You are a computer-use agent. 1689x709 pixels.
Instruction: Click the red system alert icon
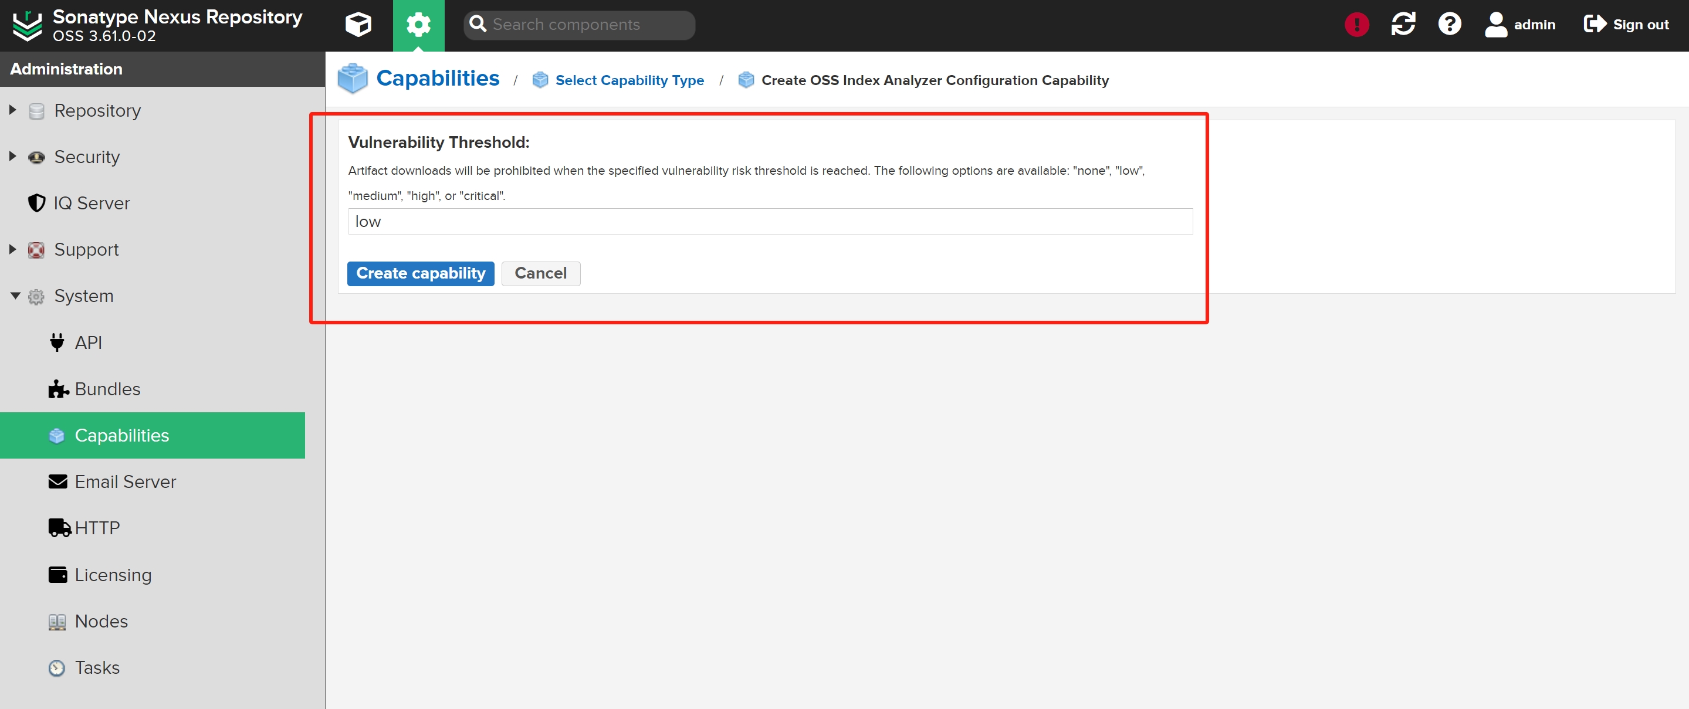(1356, 25)
